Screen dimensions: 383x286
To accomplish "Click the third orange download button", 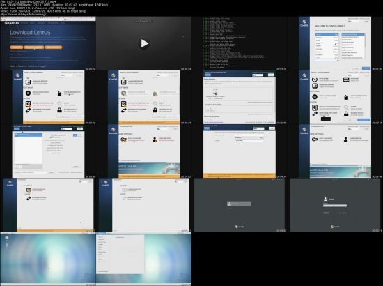I will [x=53, y=47].
